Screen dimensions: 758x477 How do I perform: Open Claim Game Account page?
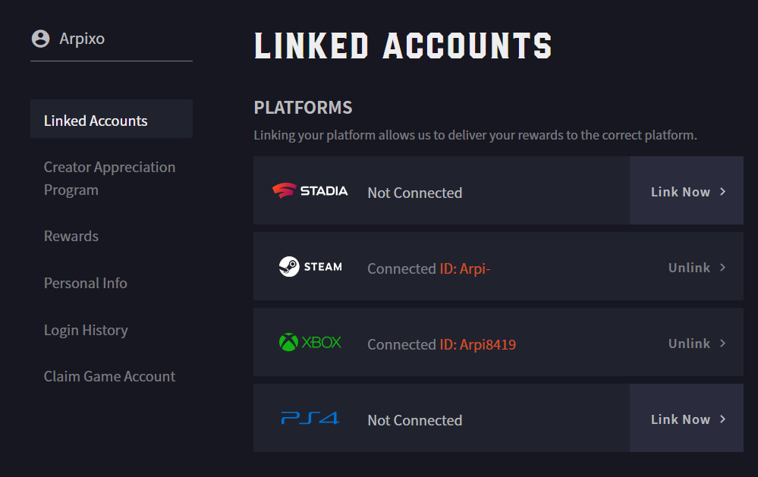point(109,376)
